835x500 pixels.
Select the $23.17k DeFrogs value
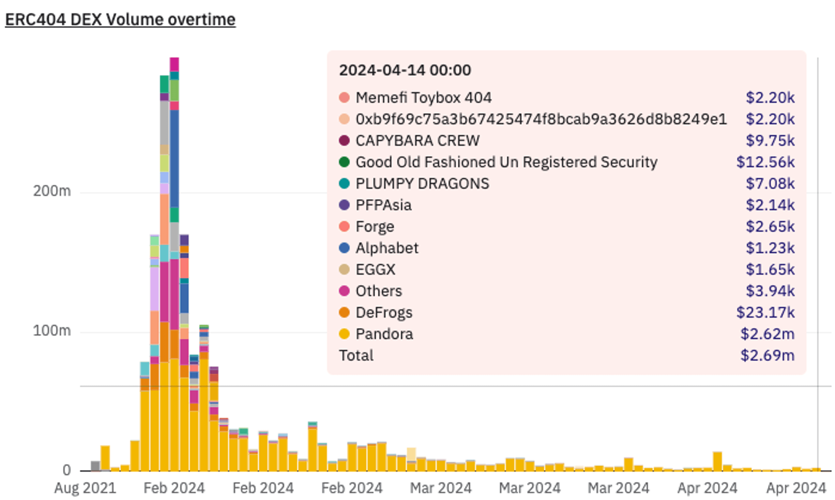tap(765, 313)
